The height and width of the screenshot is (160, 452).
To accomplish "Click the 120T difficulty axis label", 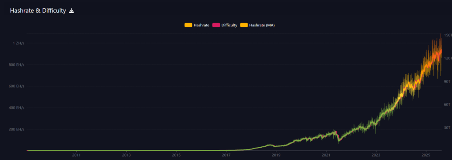I will coord(448,58).
